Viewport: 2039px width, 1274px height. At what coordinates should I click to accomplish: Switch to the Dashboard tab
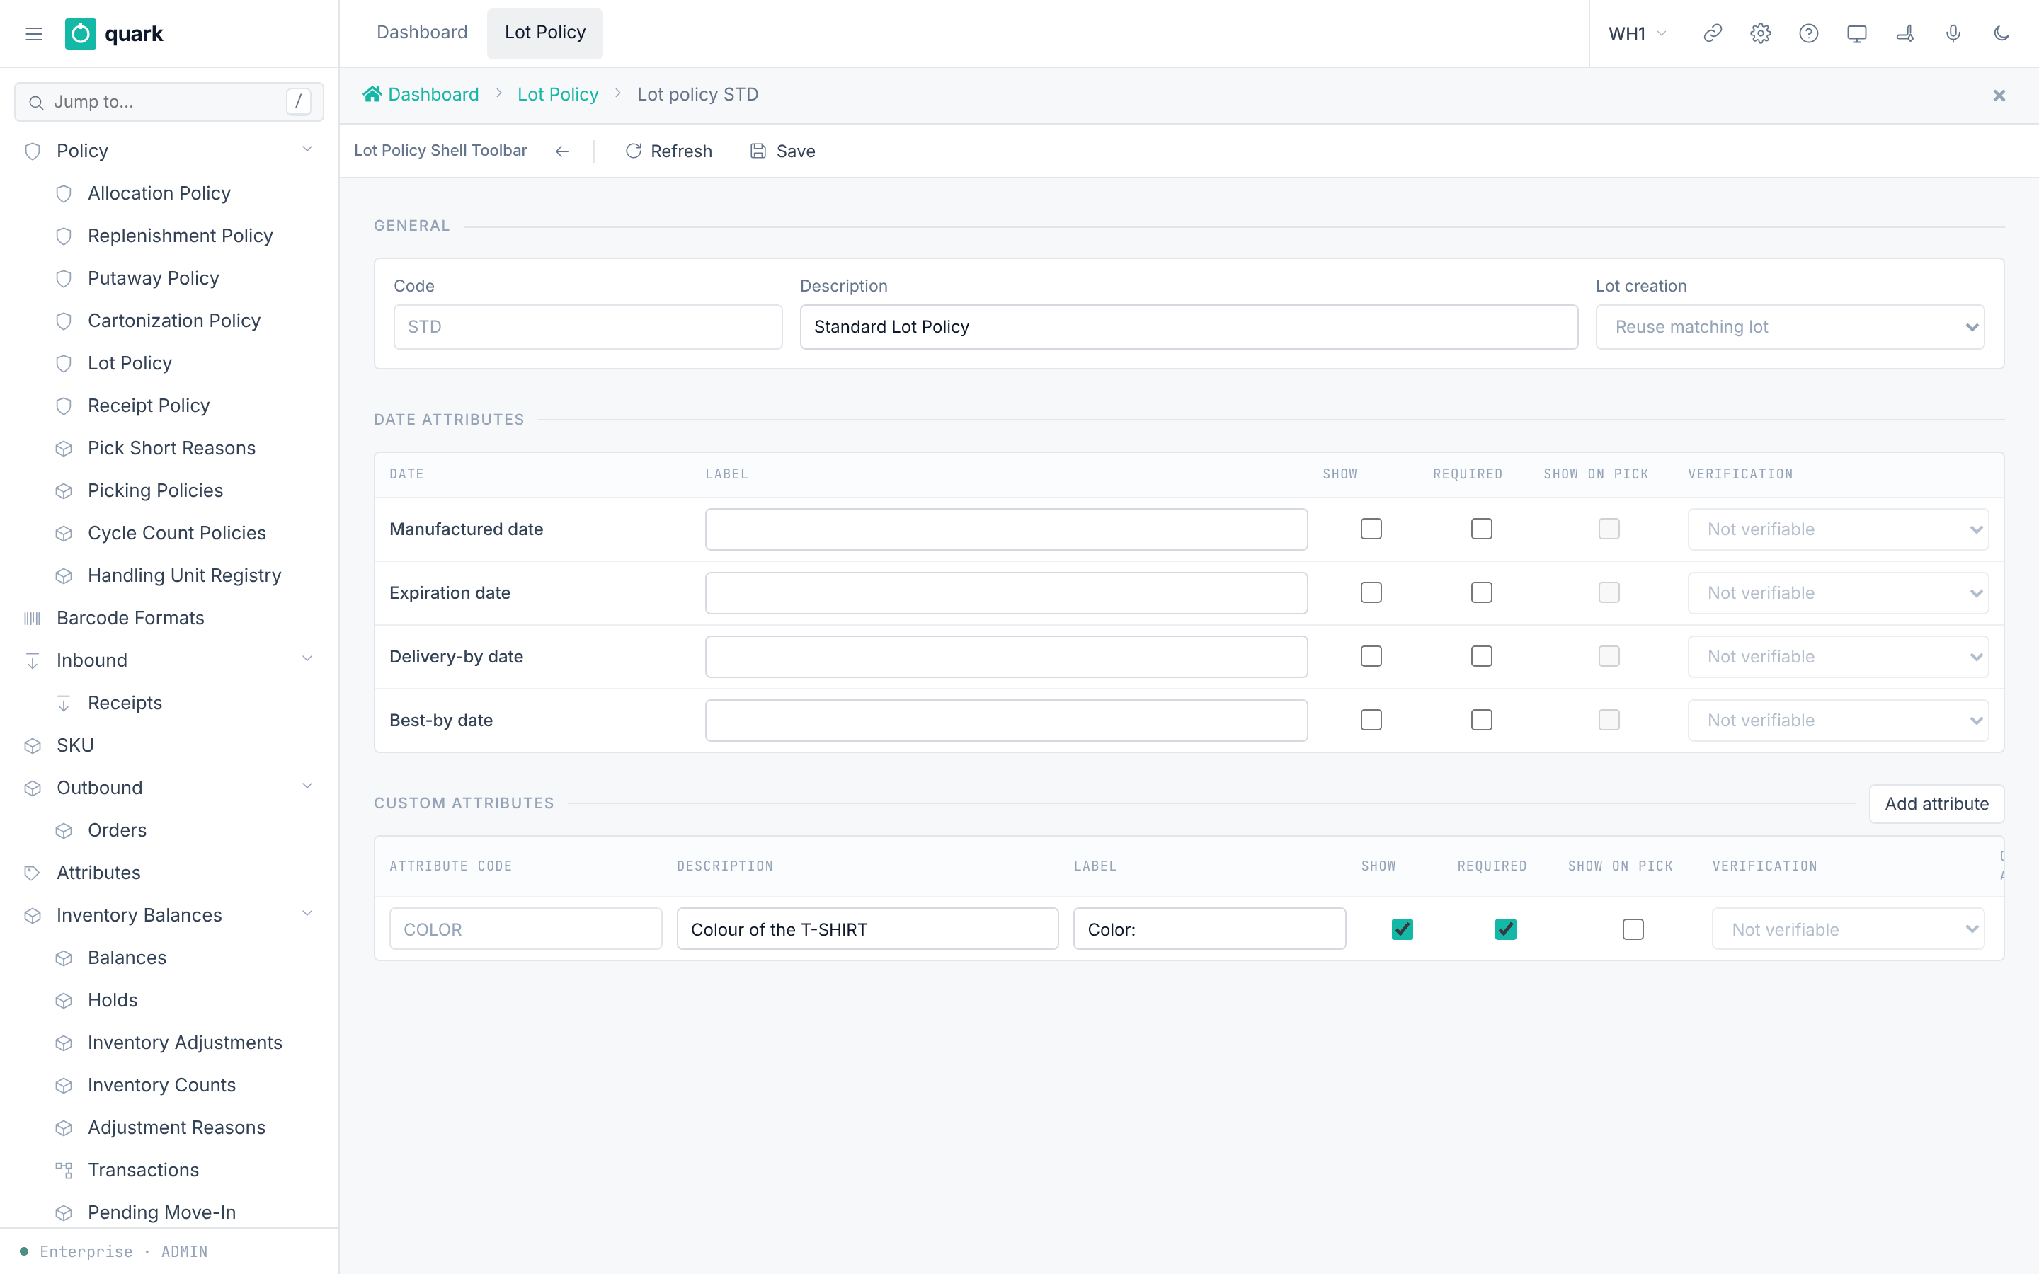421,33
